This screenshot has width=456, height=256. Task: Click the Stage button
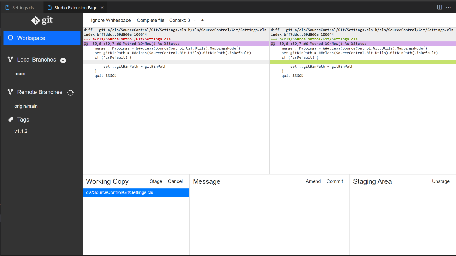[156, 181]
